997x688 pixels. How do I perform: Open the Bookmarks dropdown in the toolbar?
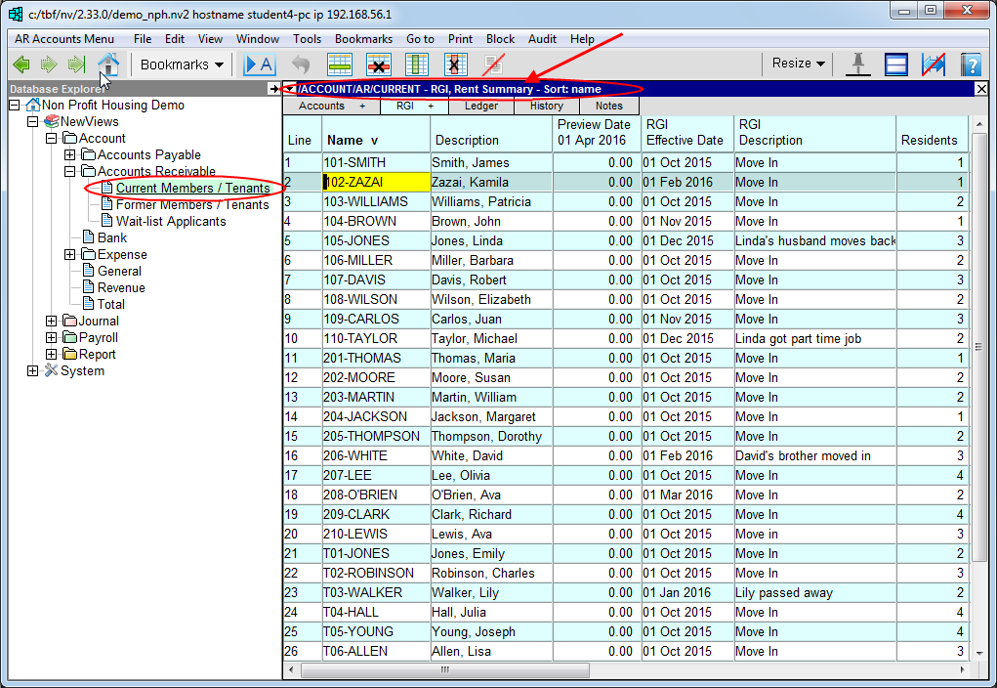pos(182,64)
